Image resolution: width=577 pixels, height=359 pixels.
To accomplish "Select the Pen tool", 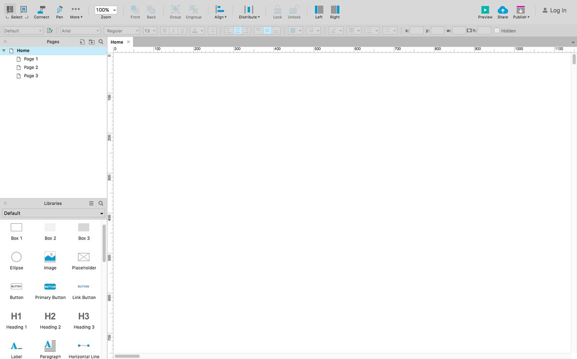I will tap(60, 12).
